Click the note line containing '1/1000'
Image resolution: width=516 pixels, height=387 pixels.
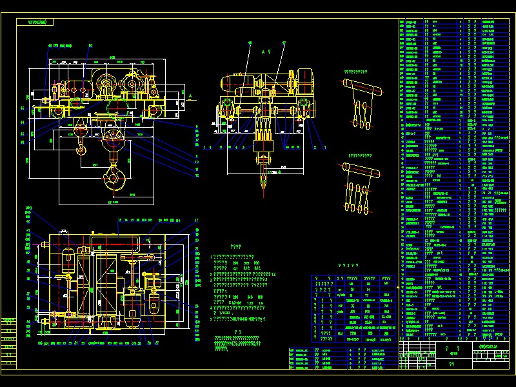[224, 313]
